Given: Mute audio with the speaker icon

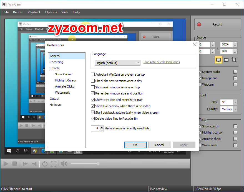Looking at the screenshot, I should tap(64, 163).
